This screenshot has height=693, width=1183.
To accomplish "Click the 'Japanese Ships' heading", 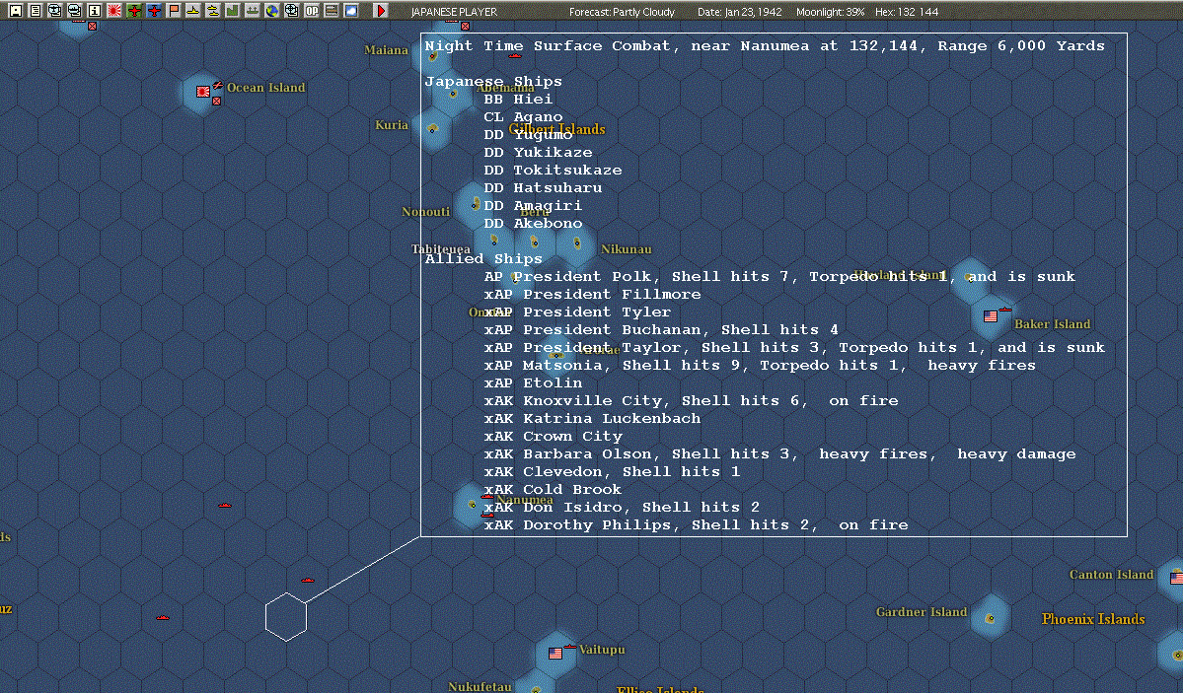I will pos(493,82).
